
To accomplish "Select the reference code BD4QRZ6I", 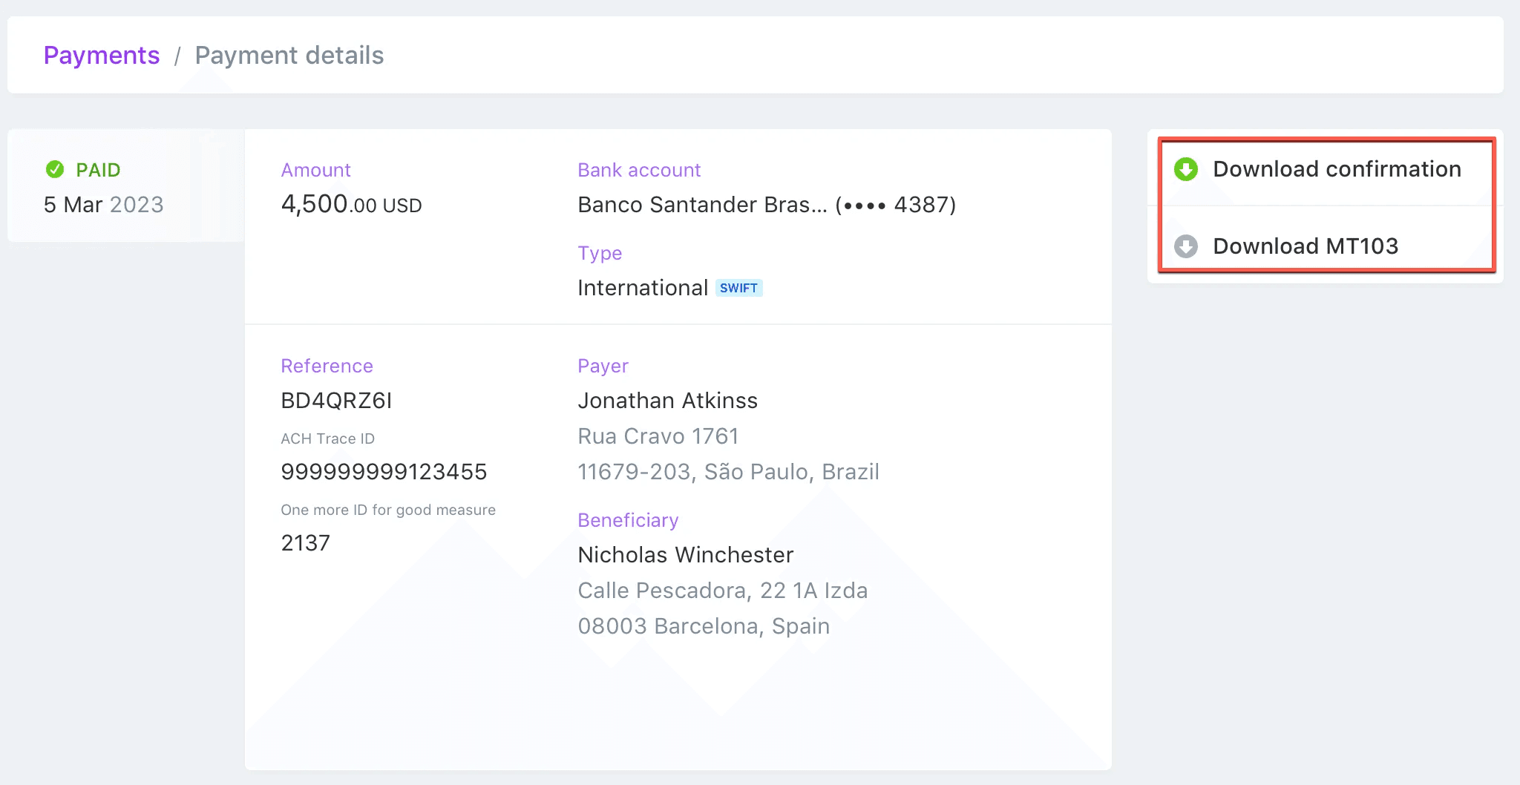I will coord(337,400).
